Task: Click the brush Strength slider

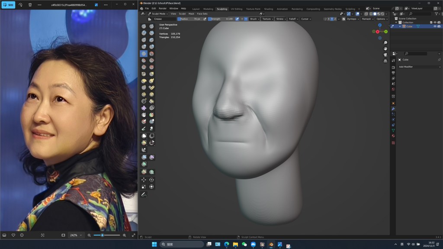Action: (221, 19)
